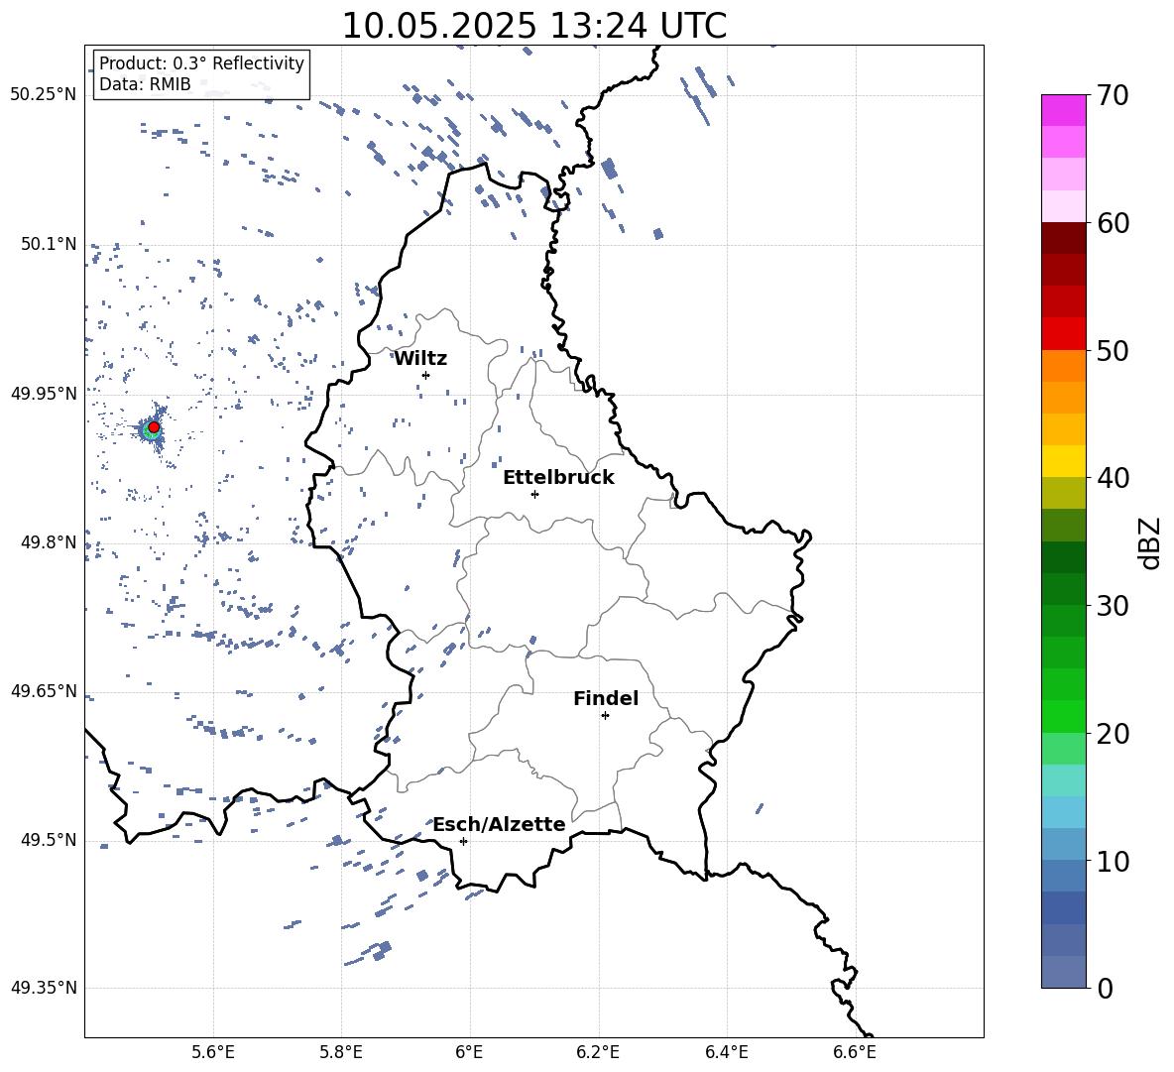Click the bright red colorbar segment above 50
The width and height of the screenshot is (1174, 1072).
(1064, 334)
